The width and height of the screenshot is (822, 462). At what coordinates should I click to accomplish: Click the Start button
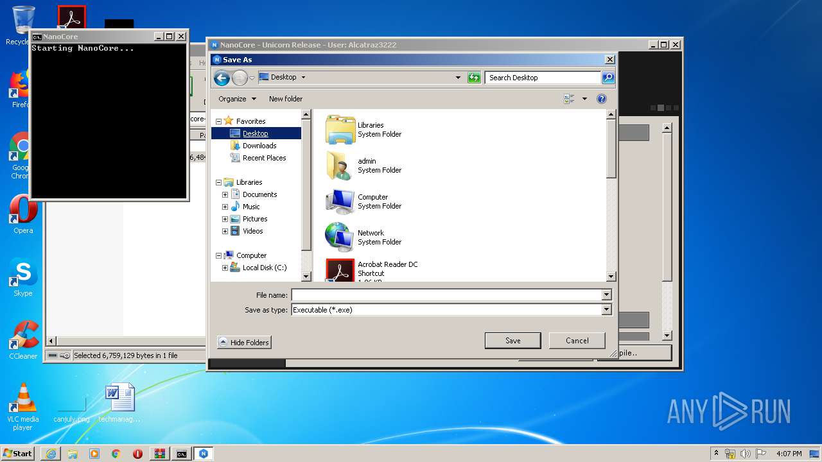point(18,454)
